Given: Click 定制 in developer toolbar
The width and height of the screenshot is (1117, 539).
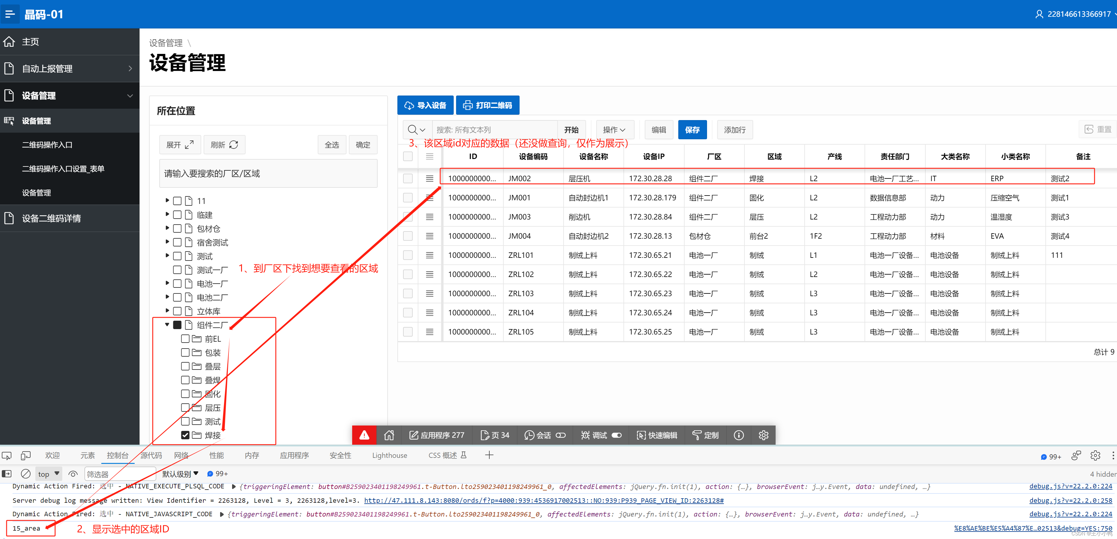Looking at the screenshot, I should click(706, 435).
